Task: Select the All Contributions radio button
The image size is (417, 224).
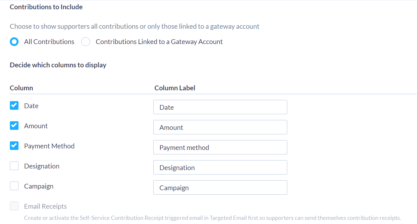Action: (14, 41)
